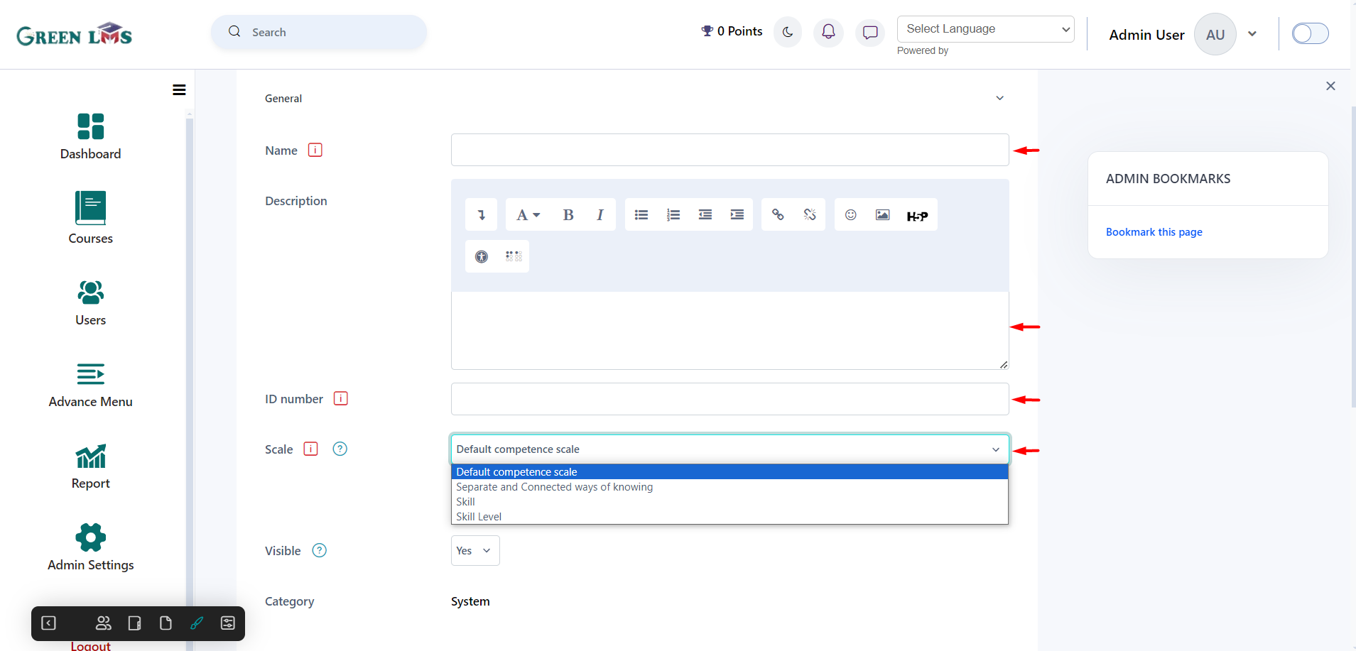1356x651 pixels.
Task: Outdent the selected text
Action: point(705,215)
